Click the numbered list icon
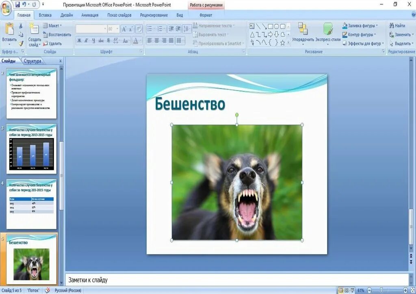This screenshot has width=416, height=294. (x=160, y=29)
